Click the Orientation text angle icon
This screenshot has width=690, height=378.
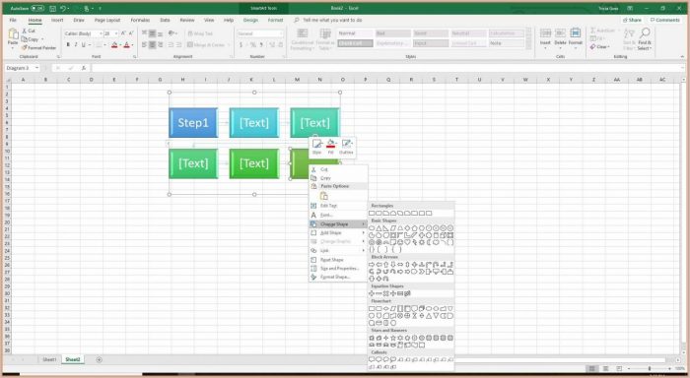click(172, 33)
